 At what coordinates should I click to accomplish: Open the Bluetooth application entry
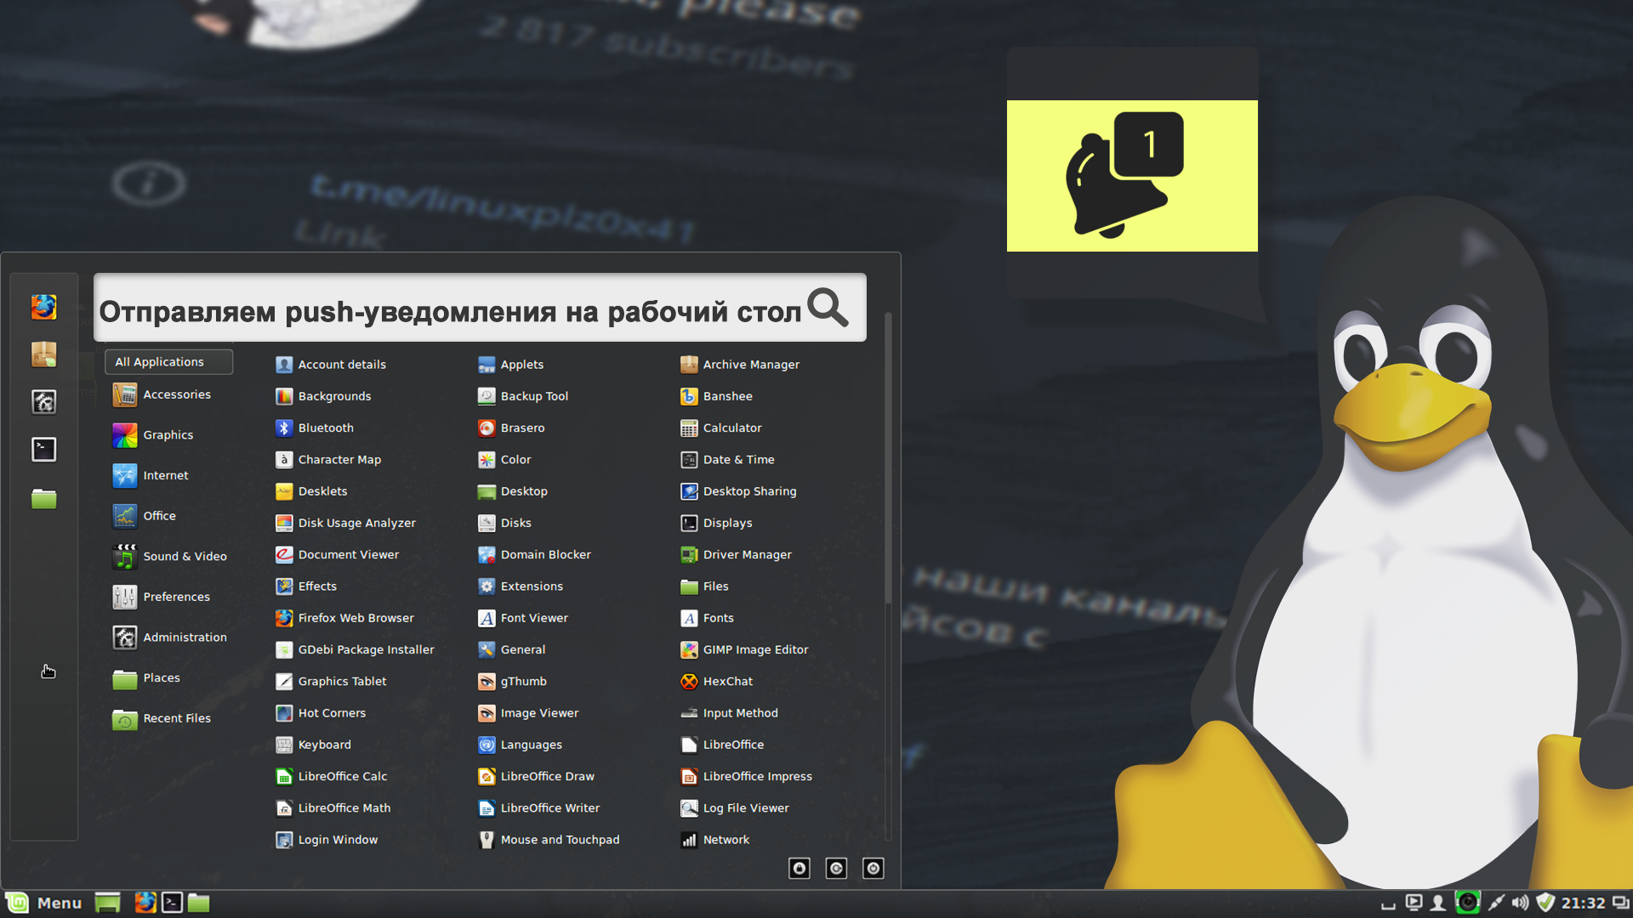coord(325,428)
